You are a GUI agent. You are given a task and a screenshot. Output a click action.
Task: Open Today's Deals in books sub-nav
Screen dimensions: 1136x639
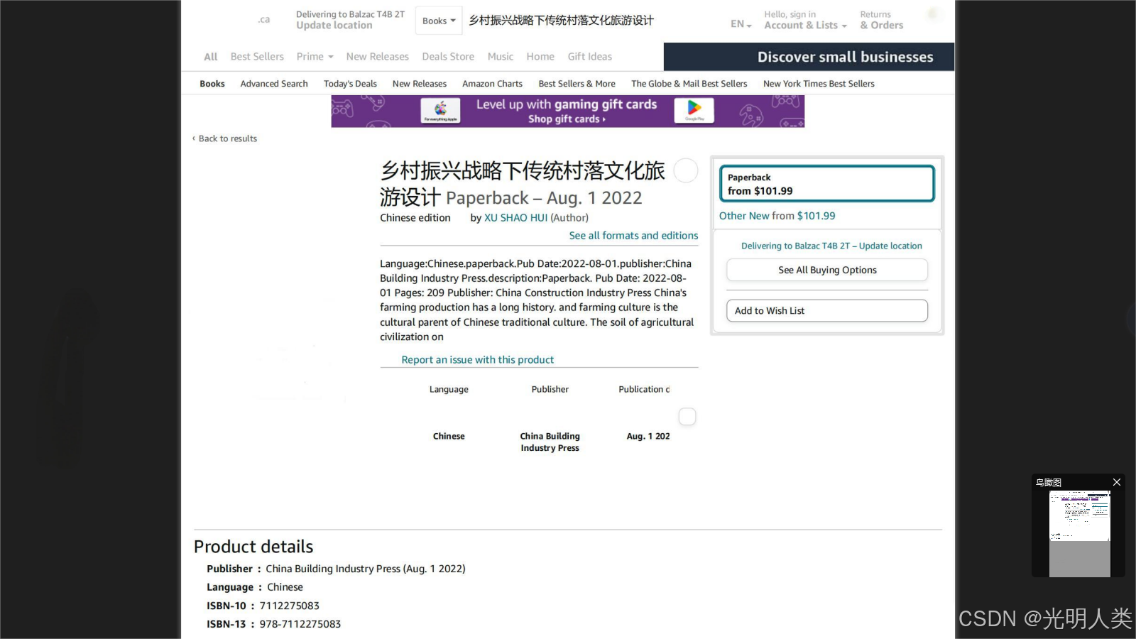pyautogui.click(x=350, y=84)
